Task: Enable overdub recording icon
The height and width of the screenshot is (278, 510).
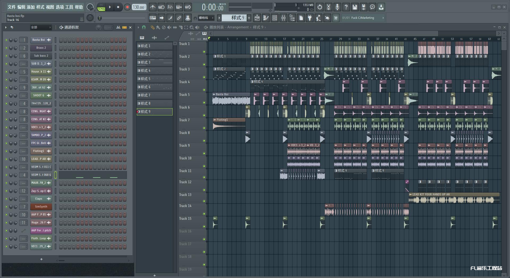Action: point(179,7)
